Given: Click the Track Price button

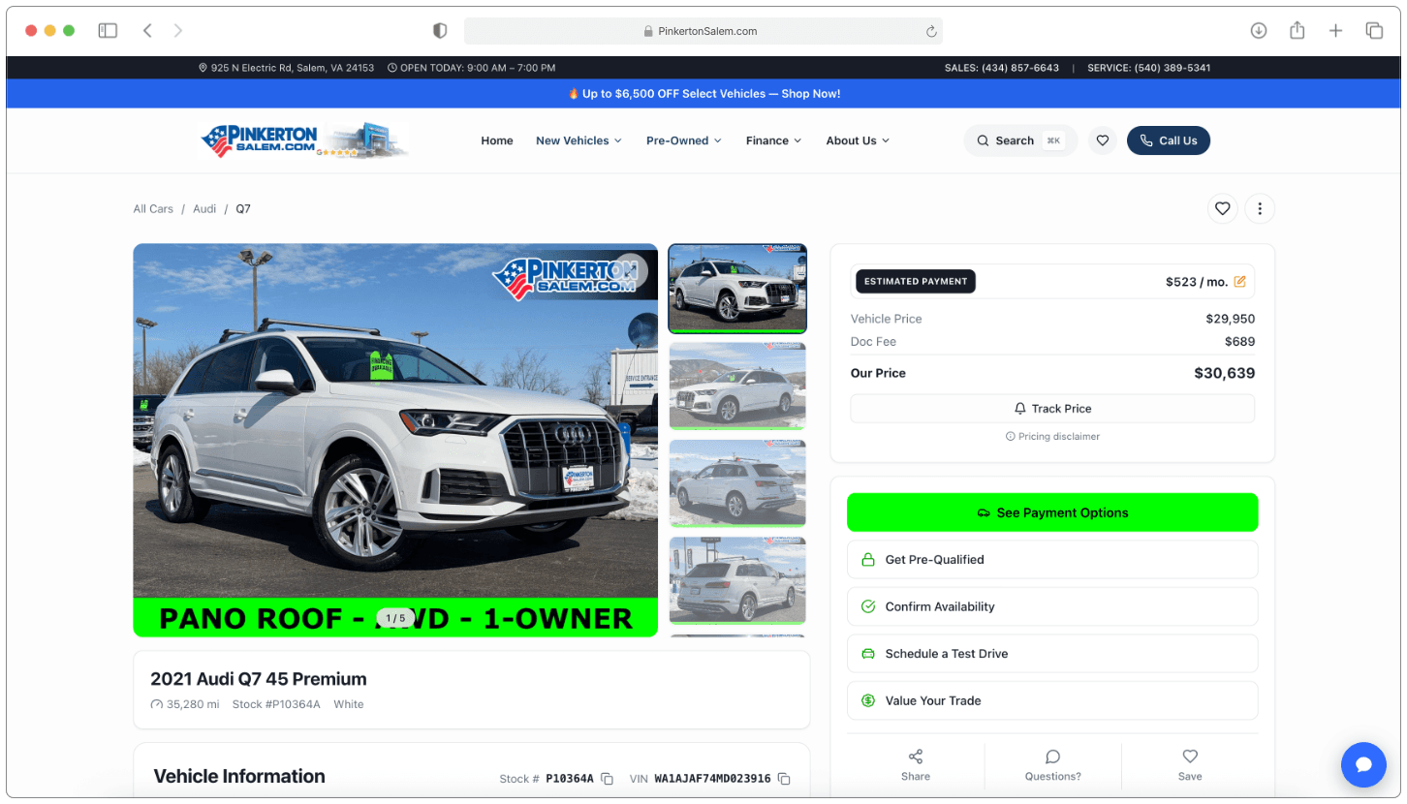Looking at the screenshot, I should [x=1052, y=409].
